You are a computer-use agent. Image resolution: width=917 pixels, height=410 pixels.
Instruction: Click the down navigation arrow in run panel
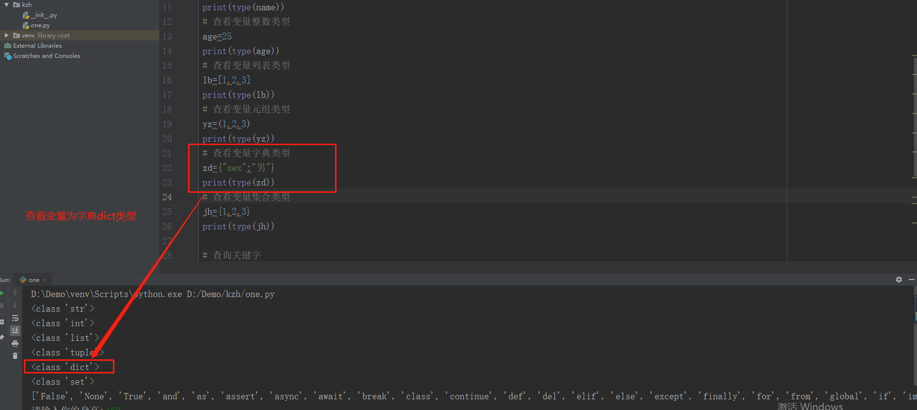(15, 305)
